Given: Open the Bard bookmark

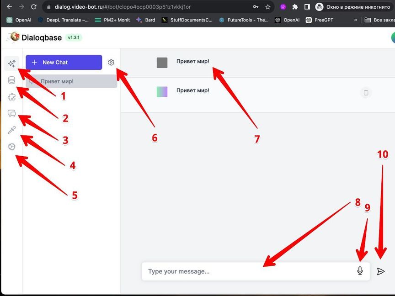Looking at the screenshot, I should pyautogui.click(x=145, y=20).
